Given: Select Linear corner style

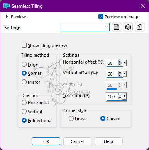Looking at the screenshot, I should (x=71, y=119).
